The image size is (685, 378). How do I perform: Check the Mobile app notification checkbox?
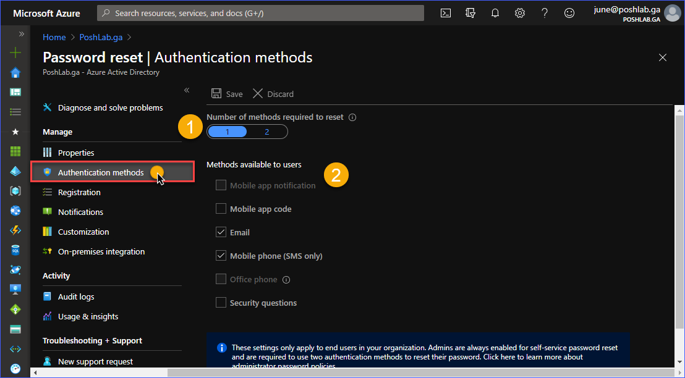point(221,185)
